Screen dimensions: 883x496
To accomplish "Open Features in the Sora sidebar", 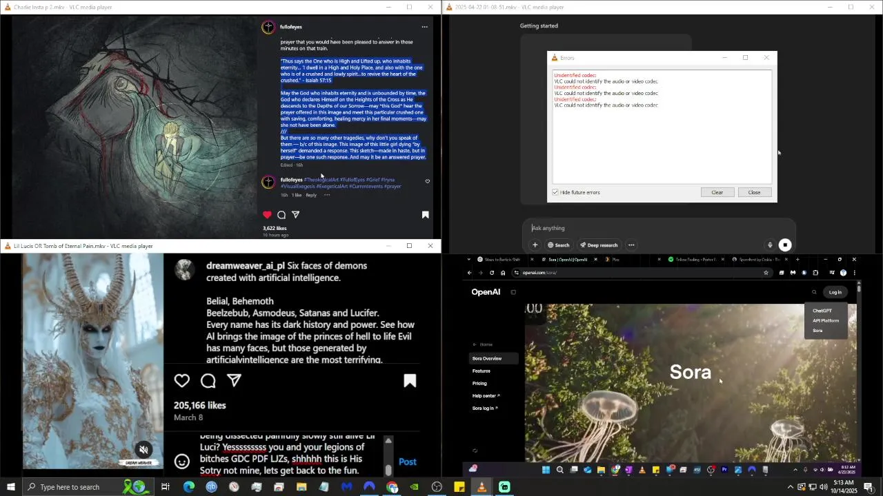I will point(481,371).
